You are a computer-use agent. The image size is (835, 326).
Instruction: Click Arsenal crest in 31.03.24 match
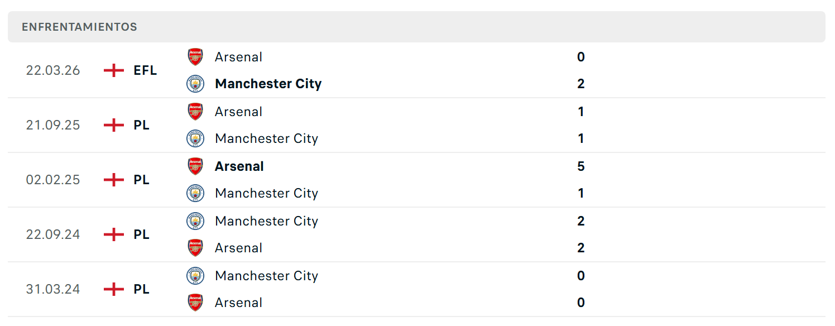point(195,303)
